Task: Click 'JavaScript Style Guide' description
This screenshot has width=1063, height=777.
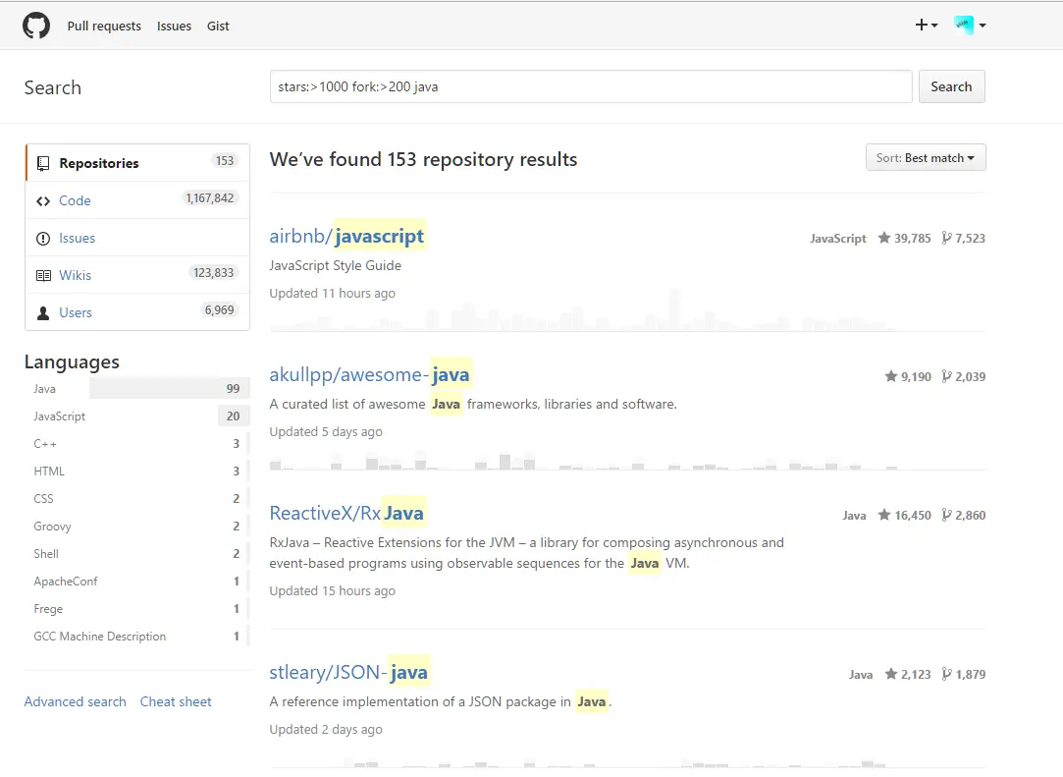Action: 335,265
